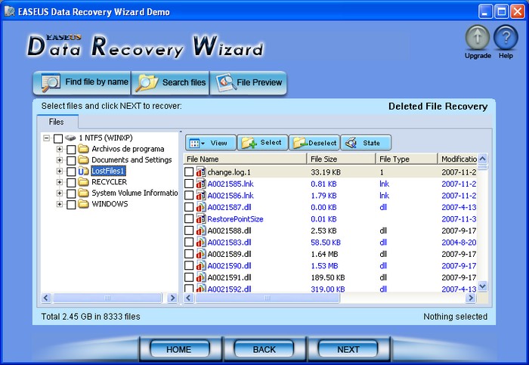This screenshot has width=529, height=365.
Task: Click tree panel scroll right arrow
Action: 172,298
